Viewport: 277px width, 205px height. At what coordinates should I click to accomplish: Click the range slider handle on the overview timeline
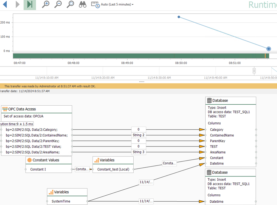click(x=254, y=70)
